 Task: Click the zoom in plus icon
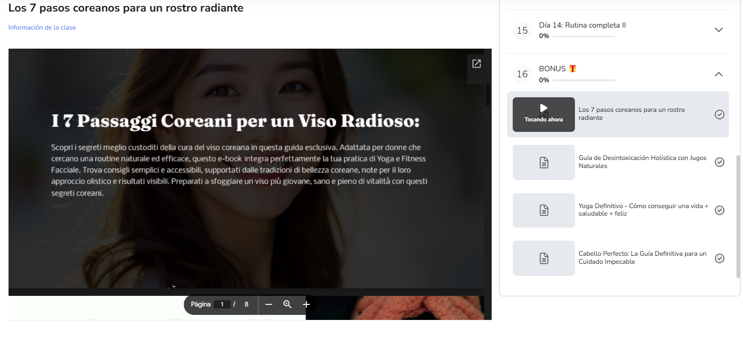(307, 304)
